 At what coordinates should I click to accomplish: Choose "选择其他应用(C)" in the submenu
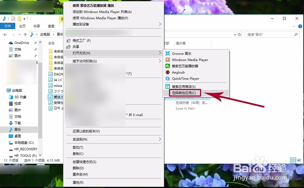(184, 93)
